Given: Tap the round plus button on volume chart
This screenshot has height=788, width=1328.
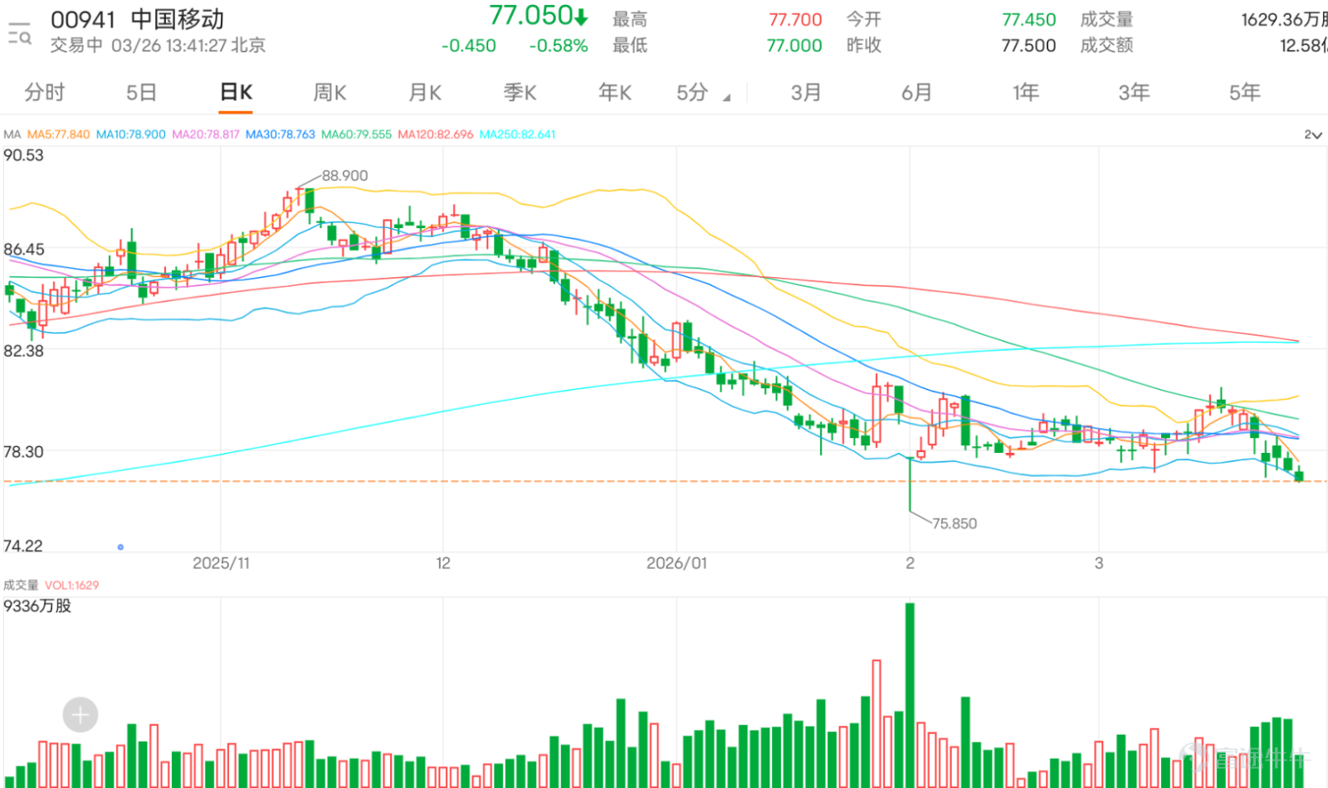Looking at the screenshot, I should [x=81, y=714].
